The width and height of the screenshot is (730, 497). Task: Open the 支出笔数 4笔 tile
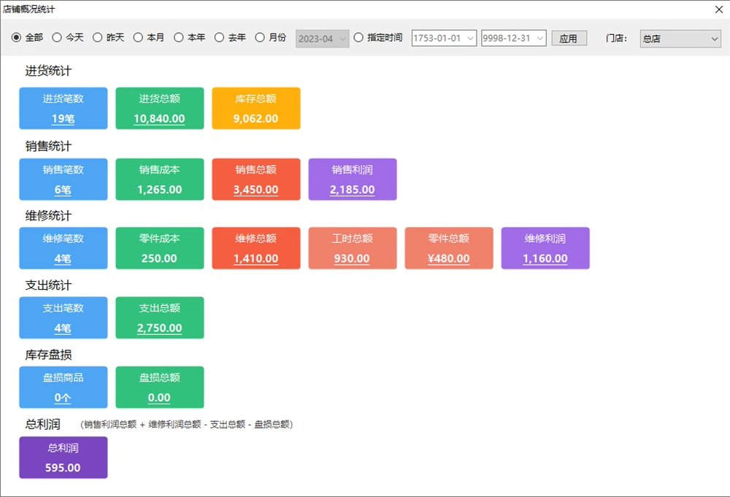64,318
